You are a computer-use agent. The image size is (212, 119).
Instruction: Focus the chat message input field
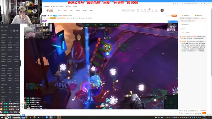pos(193,113)
